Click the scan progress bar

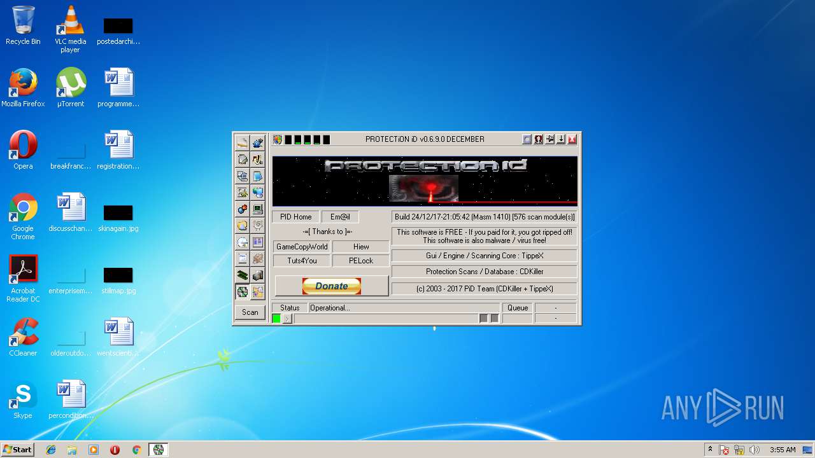pos(386,318)
